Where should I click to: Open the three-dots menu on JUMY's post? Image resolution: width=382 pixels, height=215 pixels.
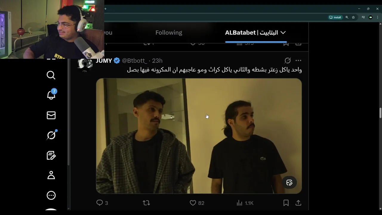(298, 61)
